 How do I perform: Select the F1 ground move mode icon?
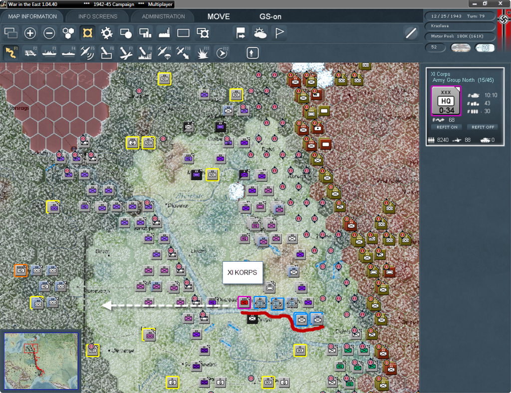(x=11, y=53)
